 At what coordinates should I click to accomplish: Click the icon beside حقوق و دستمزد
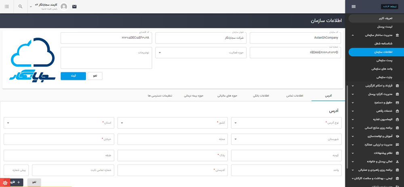(397, 103)
